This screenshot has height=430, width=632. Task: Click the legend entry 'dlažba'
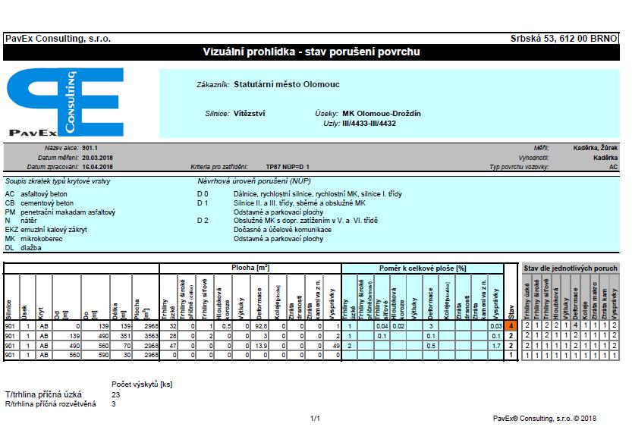click(31, 248)
